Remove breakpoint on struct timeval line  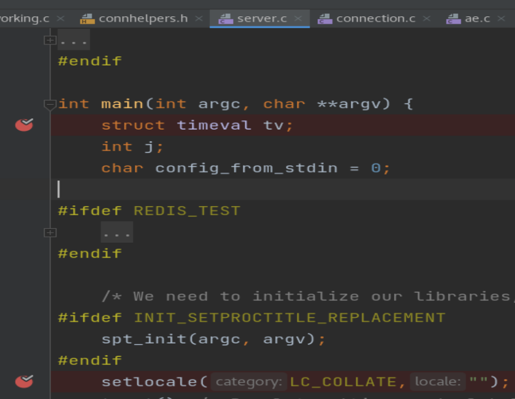click(x=24, y=124)
